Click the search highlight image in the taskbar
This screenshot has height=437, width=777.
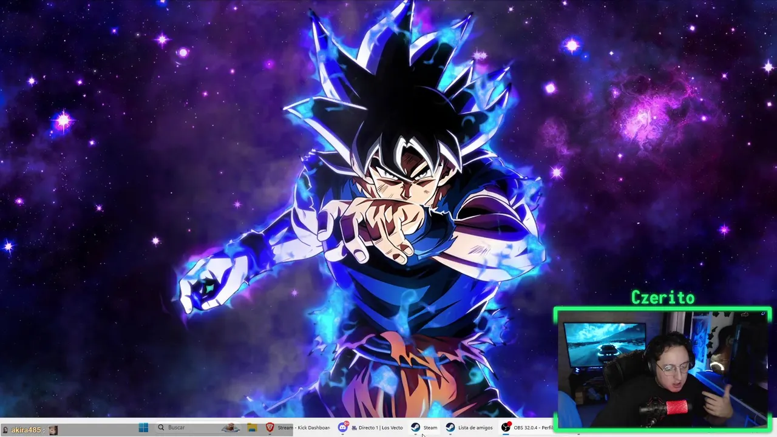[x=231, y=428]
